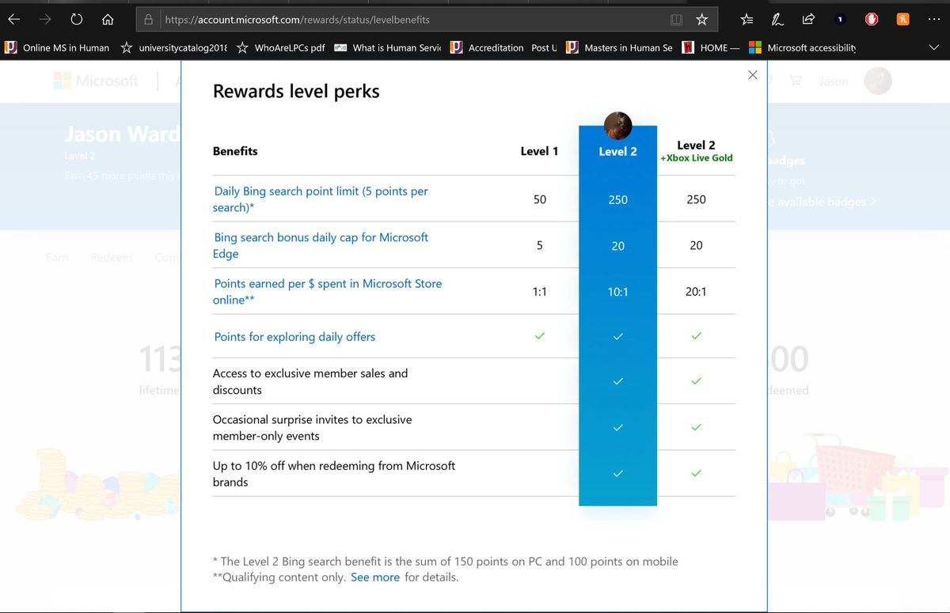
Task: Open Bing search bonus daily cap link
Action: [x=321, y=245]
